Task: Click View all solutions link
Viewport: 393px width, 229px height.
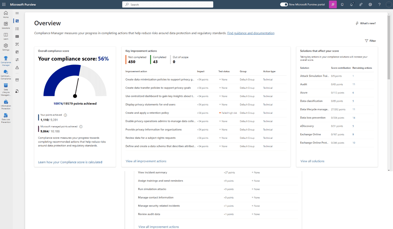Action: (312, 161)
